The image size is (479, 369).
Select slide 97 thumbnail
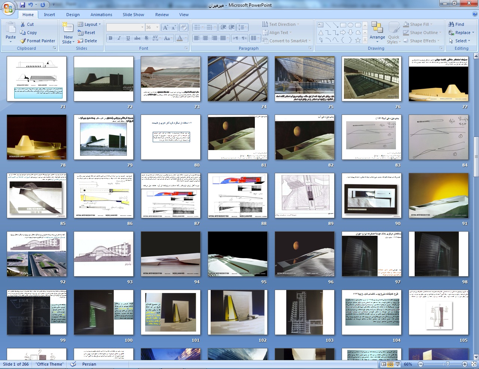tap(372, 254)
